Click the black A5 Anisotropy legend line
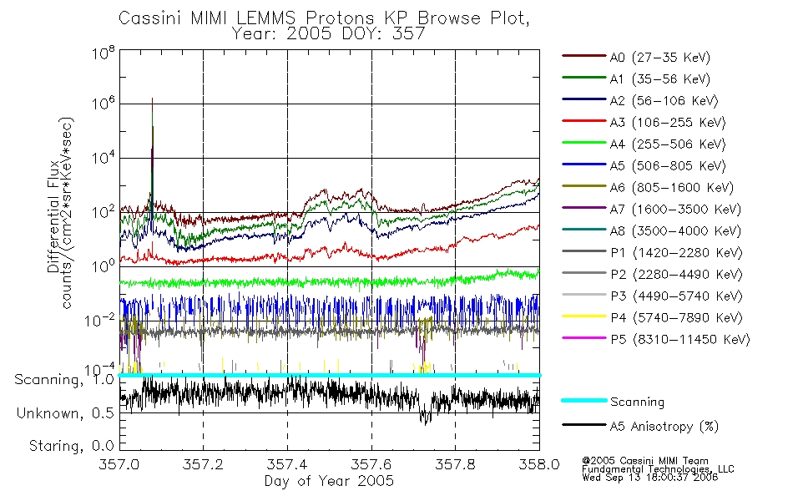The image size is (793, 501). coord(584,425)
